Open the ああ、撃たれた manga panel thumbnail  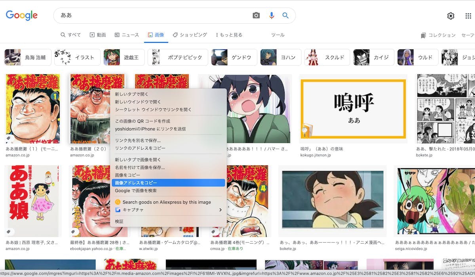(x=445, y=108)
